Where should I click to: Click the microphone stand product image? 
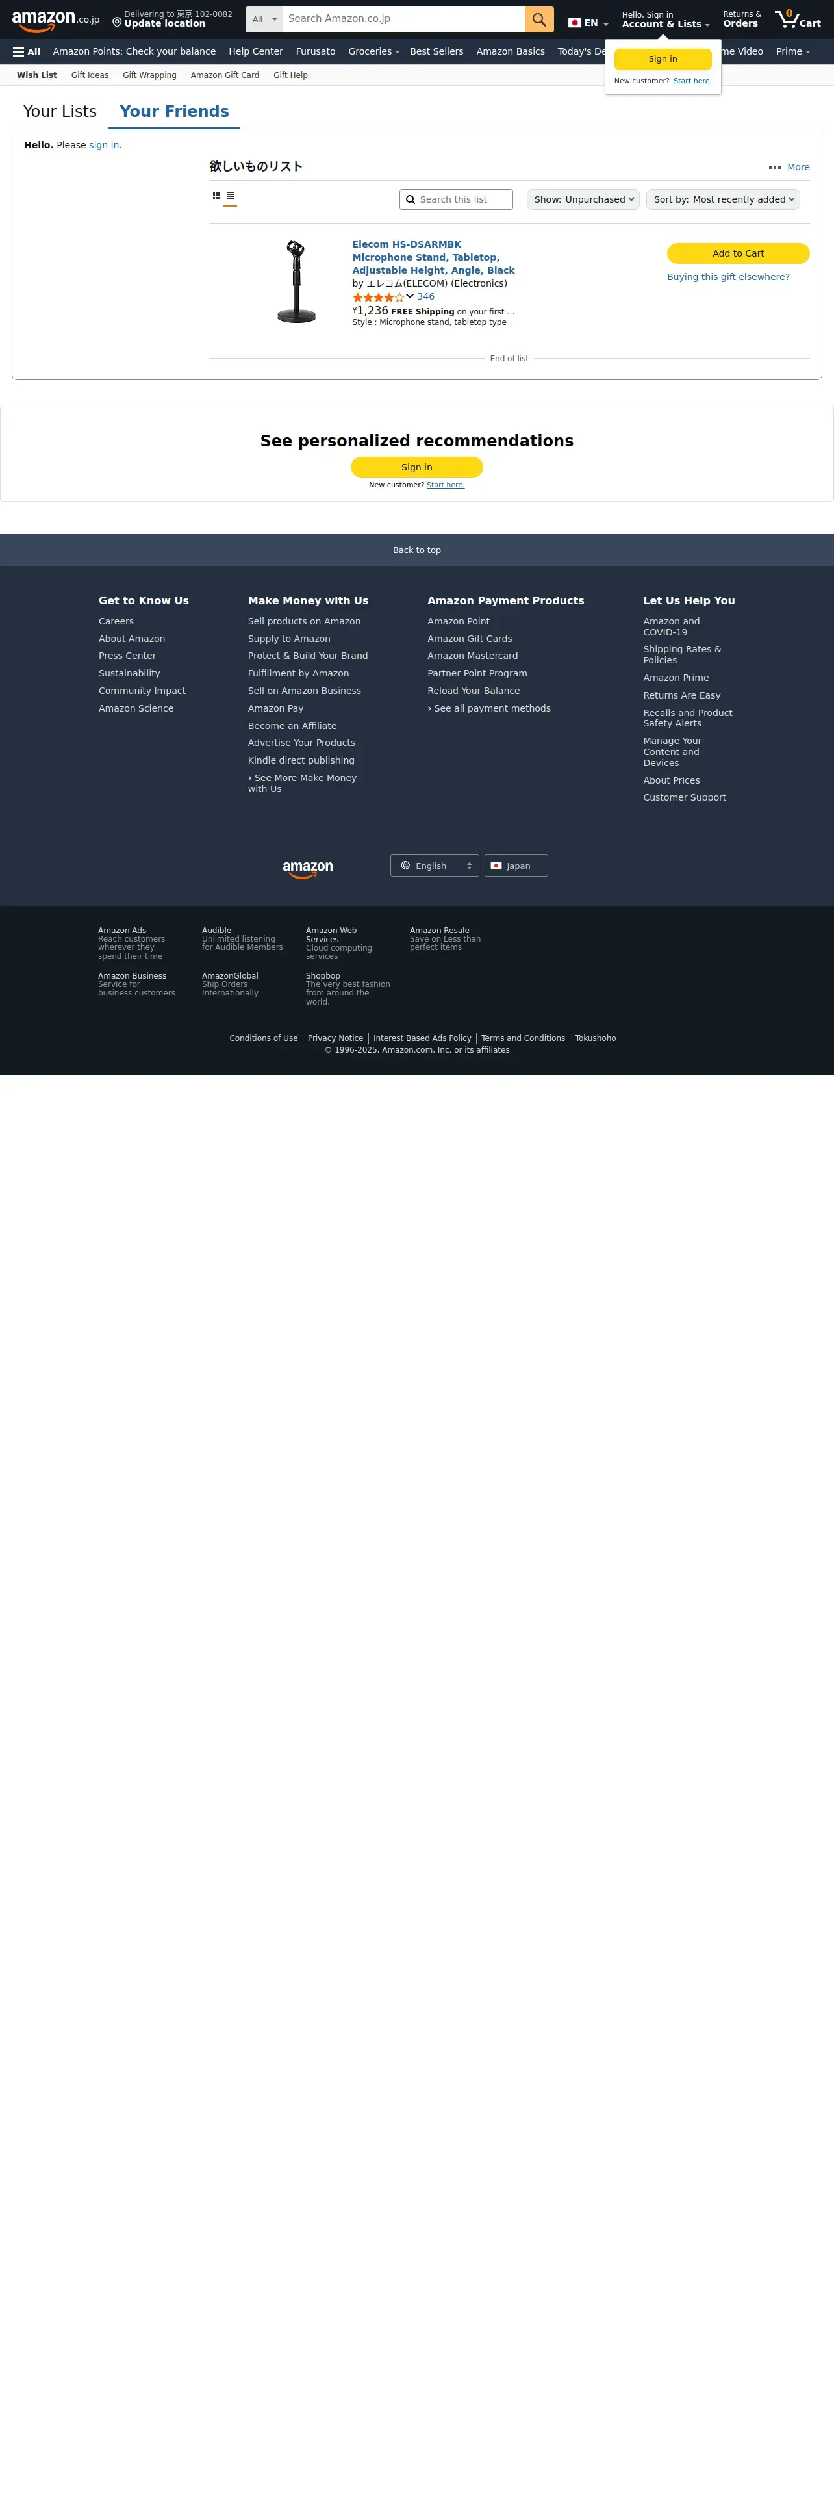(x=296, y=282)
